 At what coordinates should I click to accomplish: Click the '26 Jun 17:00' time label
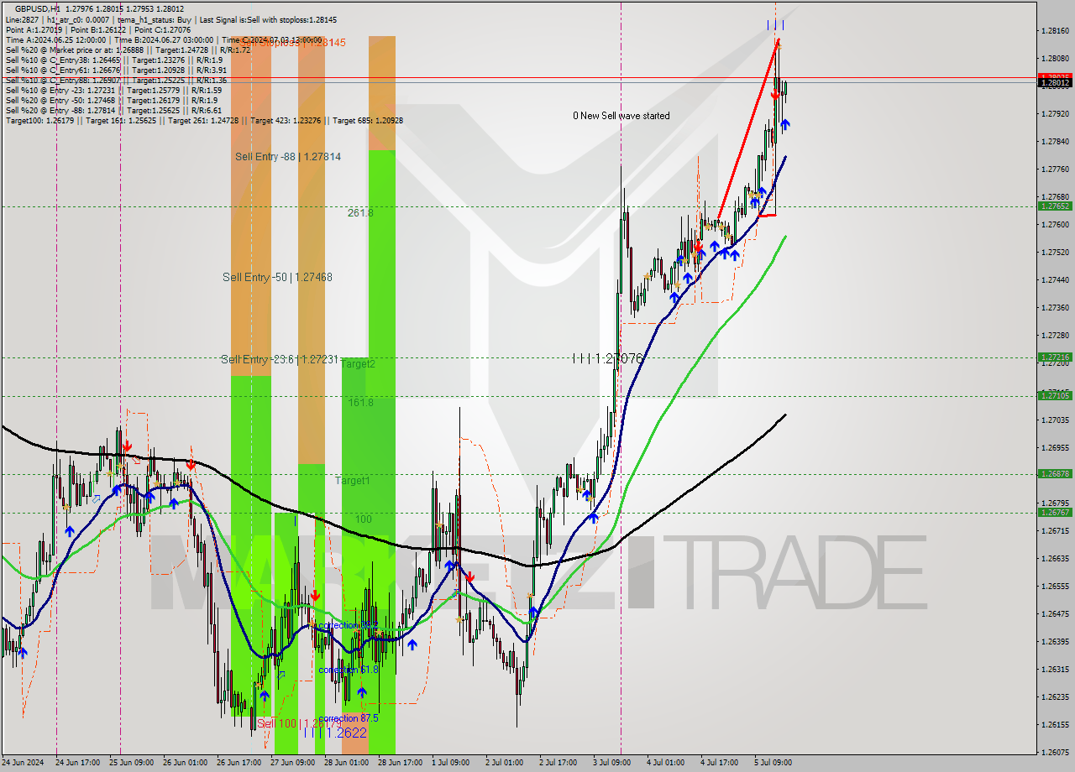pyautogui.click(x=239, y=763)
